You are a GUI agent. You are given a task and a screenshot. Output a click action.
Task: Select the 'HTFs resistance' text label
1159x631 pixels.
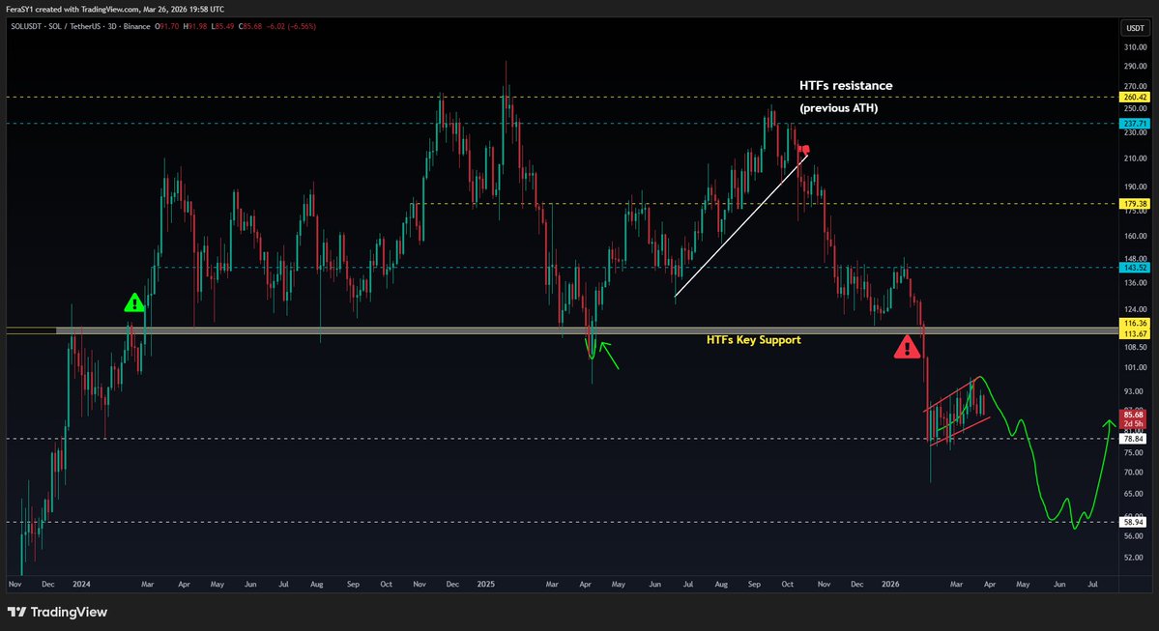pos(846,86)
